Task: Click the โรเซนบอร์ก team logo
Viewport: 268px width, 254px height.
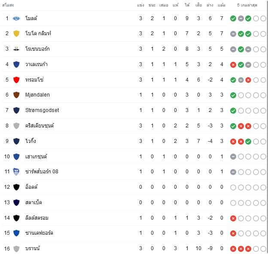Action: click(x=16, y=49)
